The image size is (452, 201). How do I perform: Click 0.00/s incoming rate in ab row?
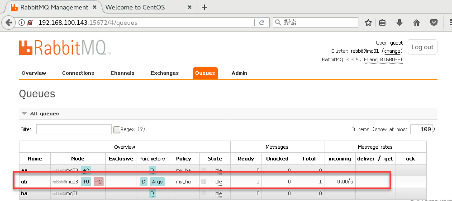[x=345, y=182]
